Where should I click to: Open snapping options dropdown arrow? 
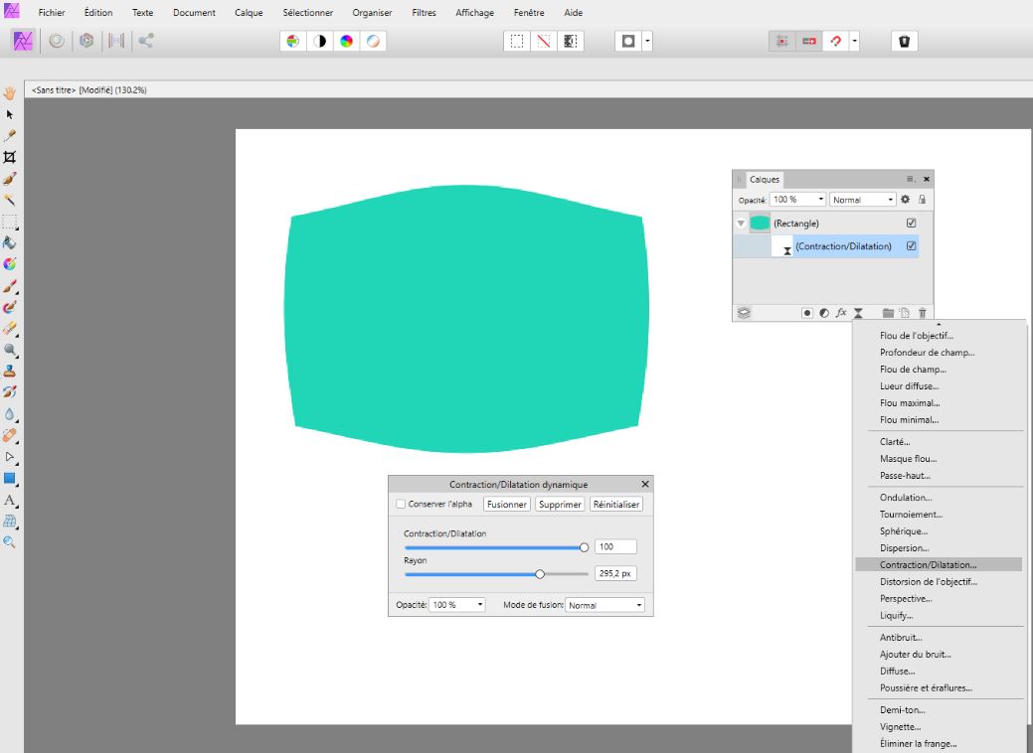[x=854, y=42]
